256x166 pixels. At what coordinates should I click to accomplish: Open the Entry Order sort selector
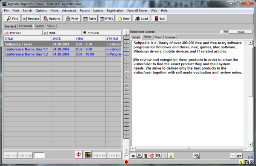click(23, 33)
